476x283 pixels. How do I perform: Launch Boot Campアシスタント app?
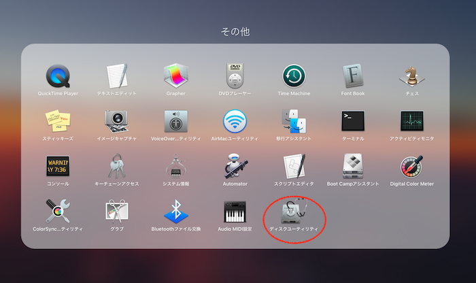pos(353,166)
